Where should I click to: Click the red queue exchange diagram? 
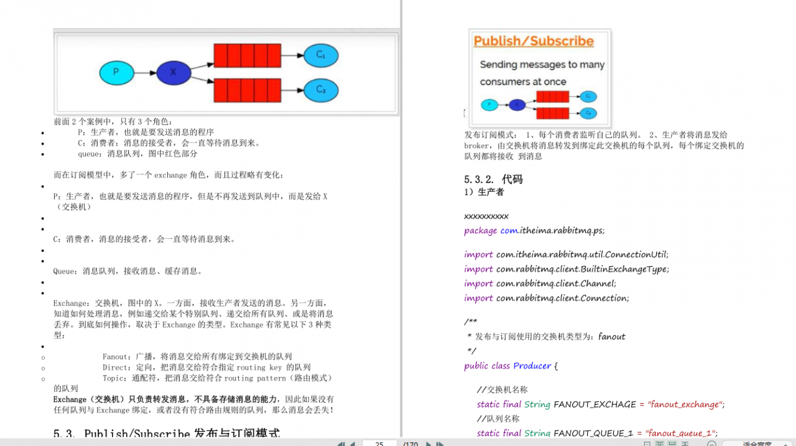point(226,72)
